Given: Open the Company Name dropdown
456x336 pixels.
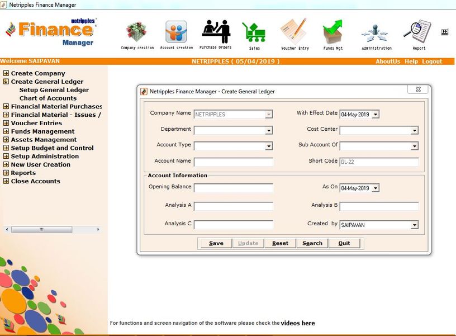Looking at the screenshot, I should (x=269, y=114).
